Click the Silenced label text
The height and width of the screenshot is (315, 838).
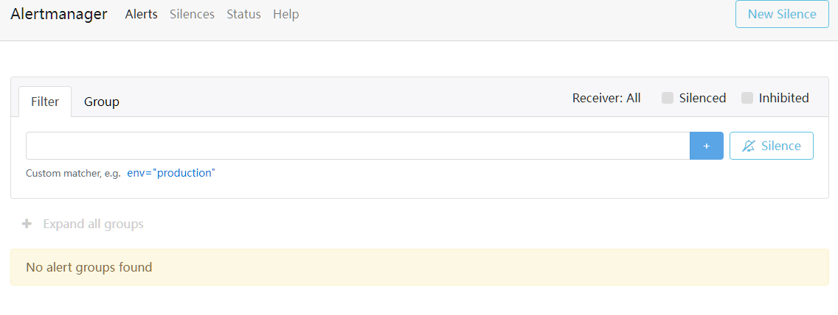(x=702, y=98)
